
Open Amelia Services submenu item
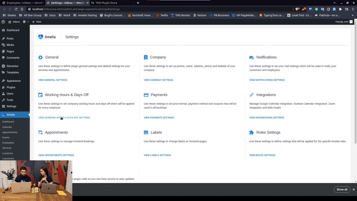click(x=7, y=148)
